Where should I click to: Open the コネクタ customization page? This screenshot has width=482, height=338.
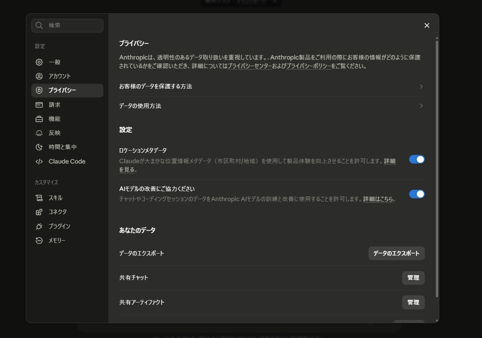[67, 212]
